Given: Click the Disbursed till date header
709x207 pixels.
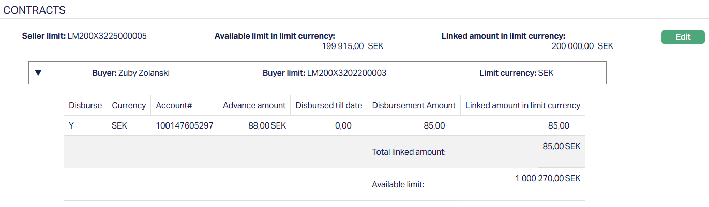Looking at the screenshot, I should pyautogui.click(x=328, y=105).
